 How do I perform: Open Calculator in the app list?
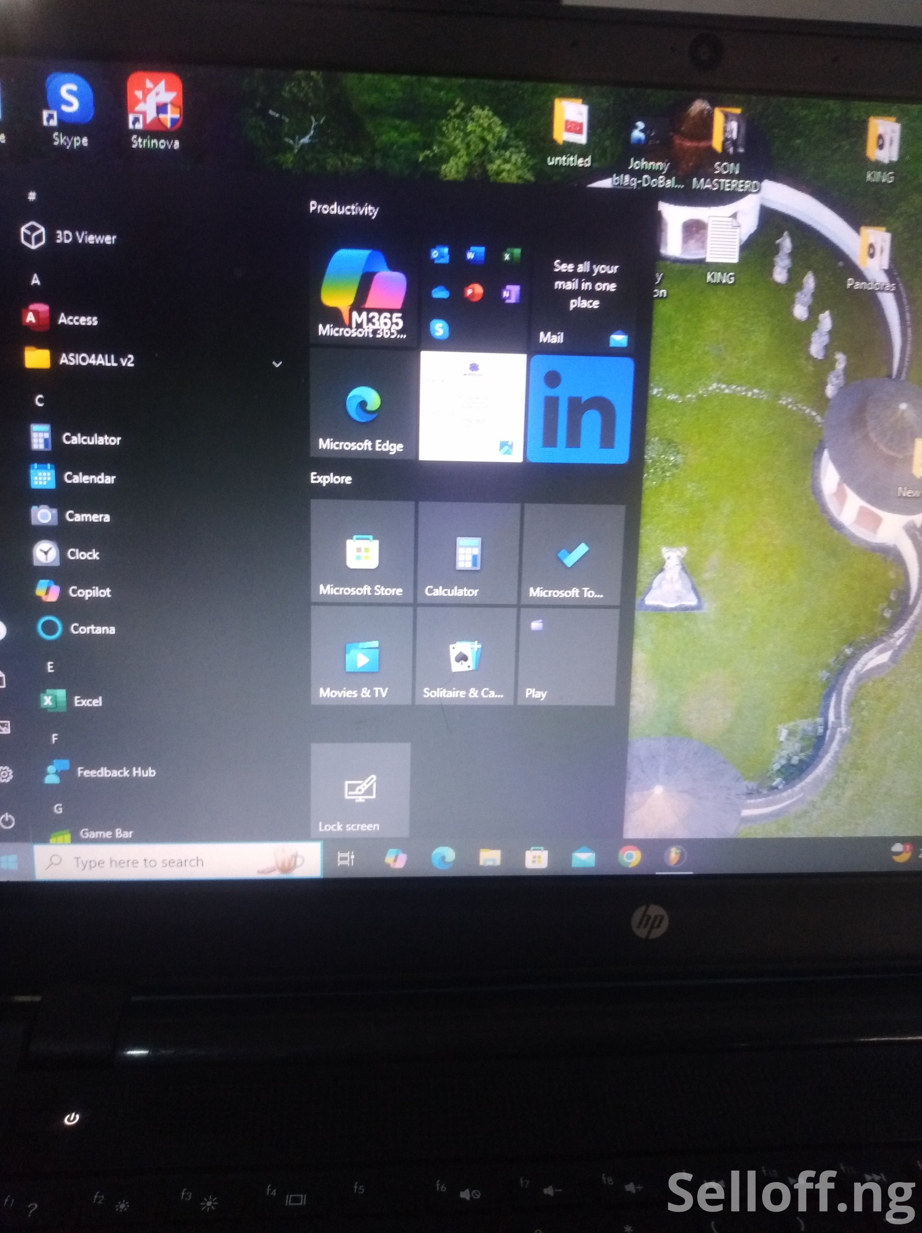[75, 438]
